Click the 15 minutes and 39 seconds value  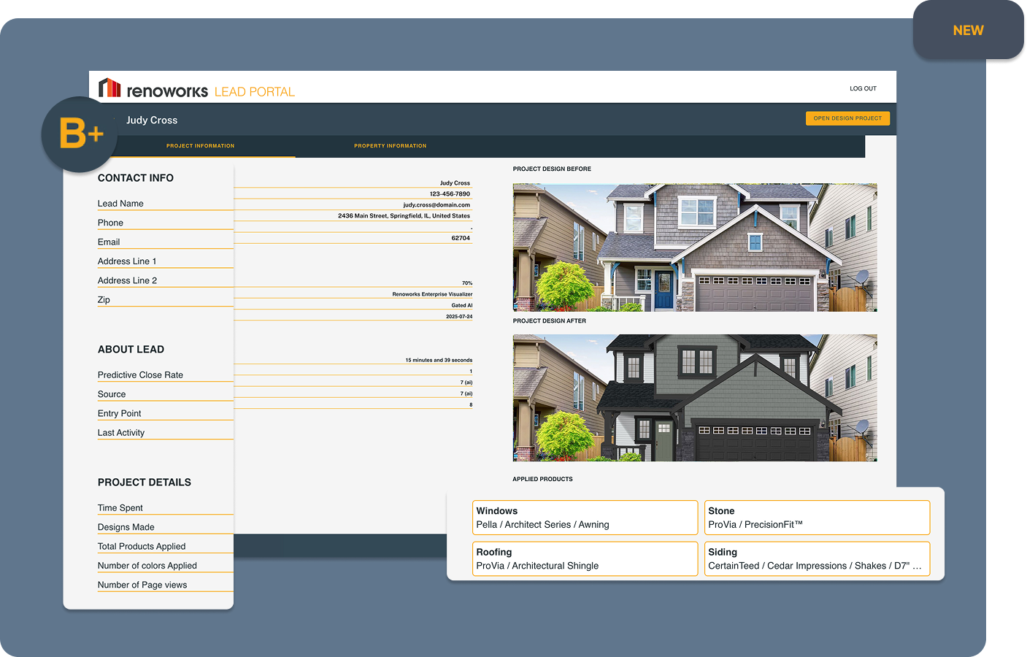point(439,360)
